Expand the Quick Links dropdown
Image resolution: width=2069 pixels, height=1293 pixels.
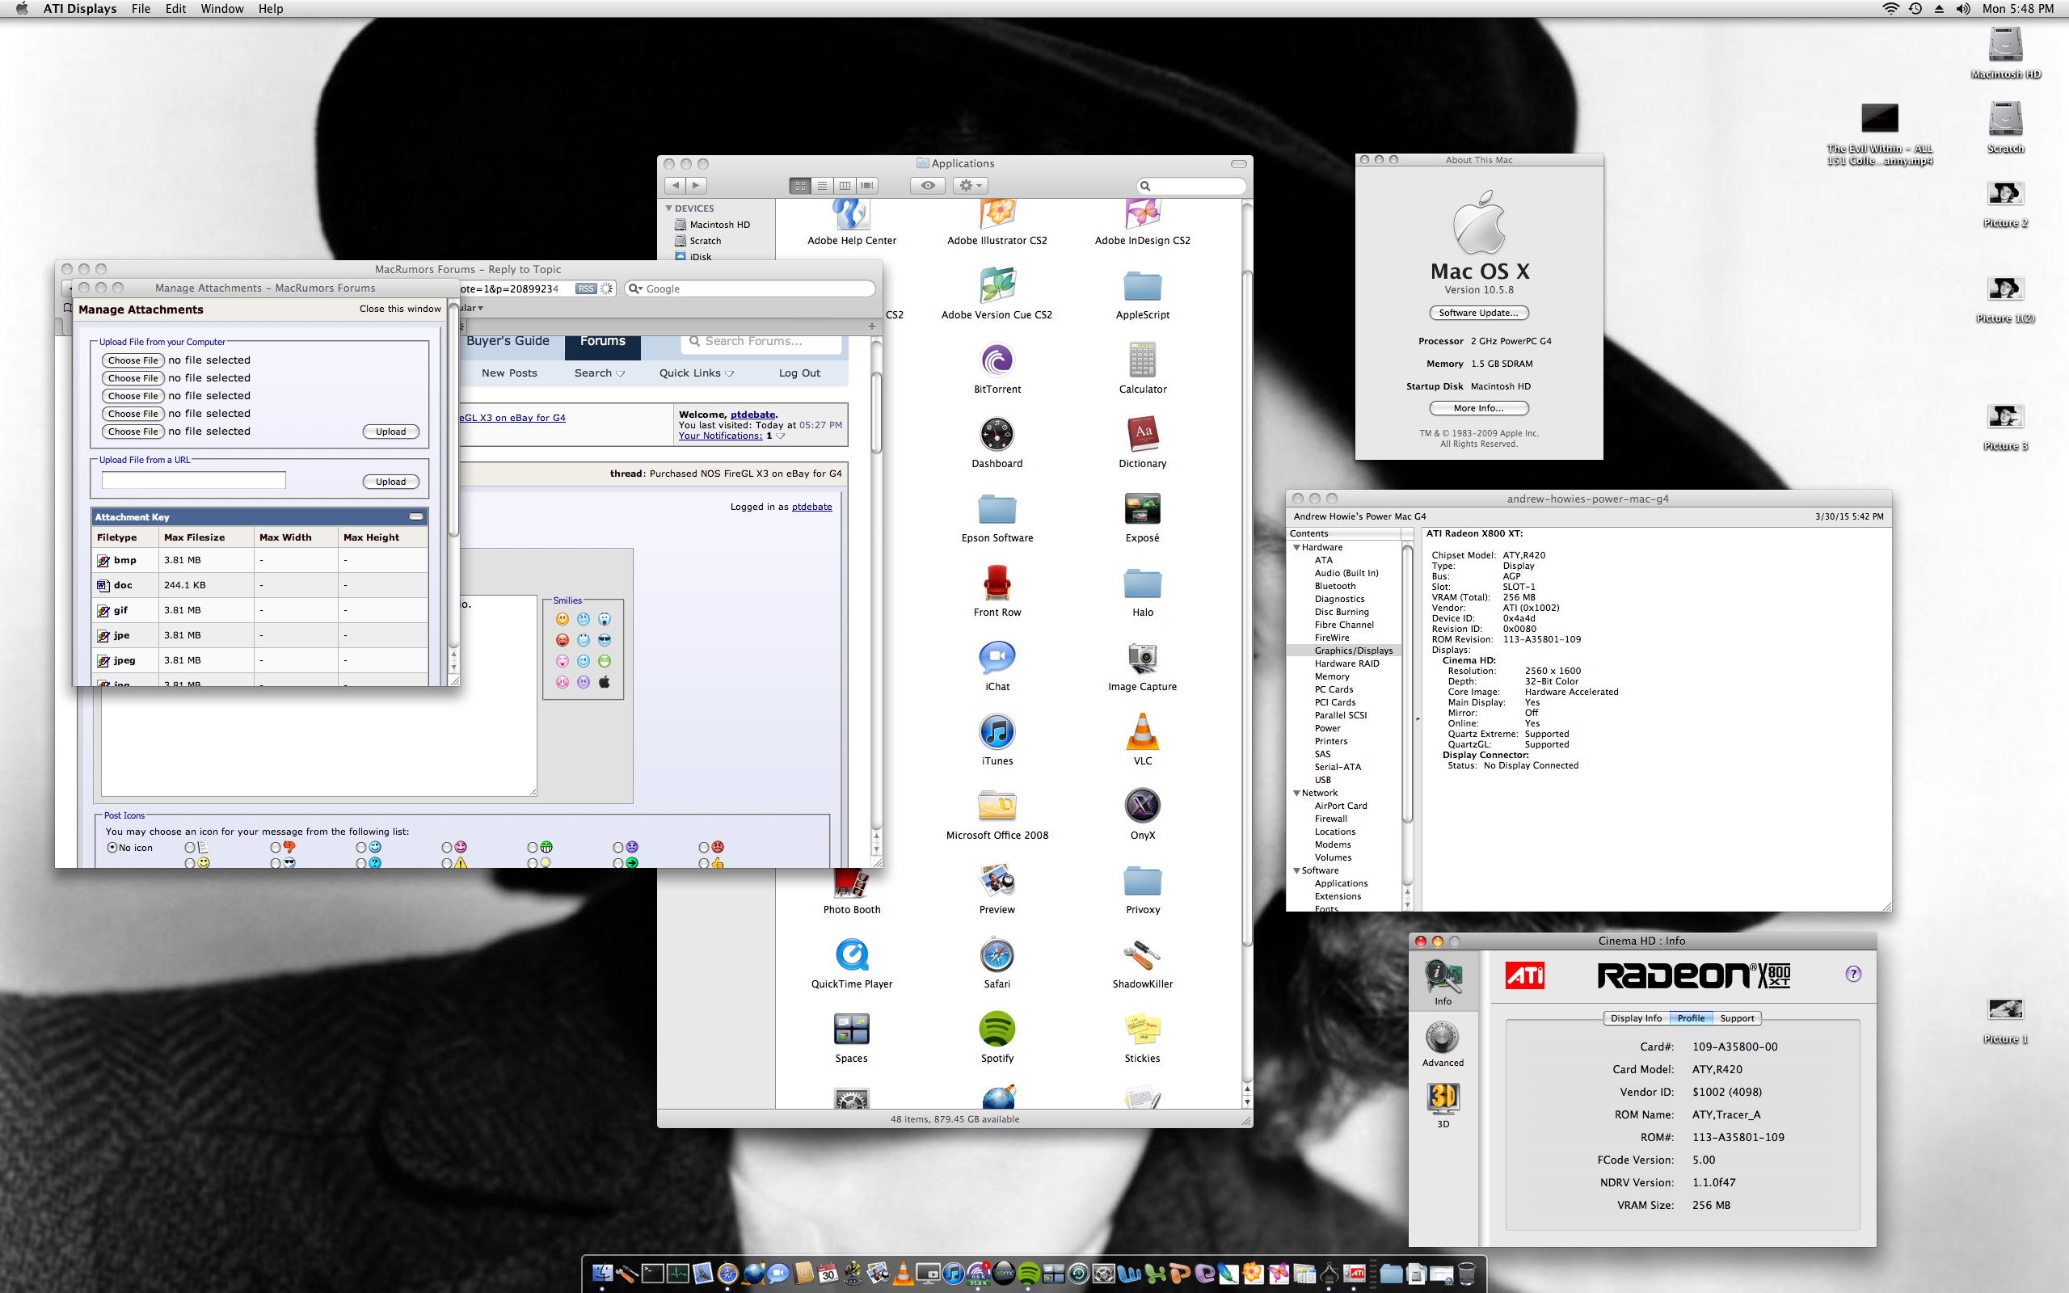coord(696,373)
